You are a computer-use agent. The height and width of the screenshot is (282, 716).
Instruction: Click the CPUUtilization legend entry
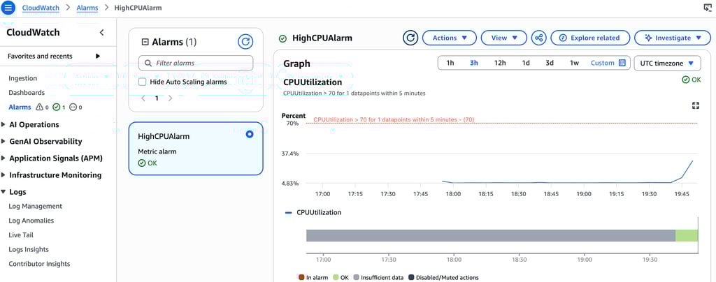tap(313, 212)
